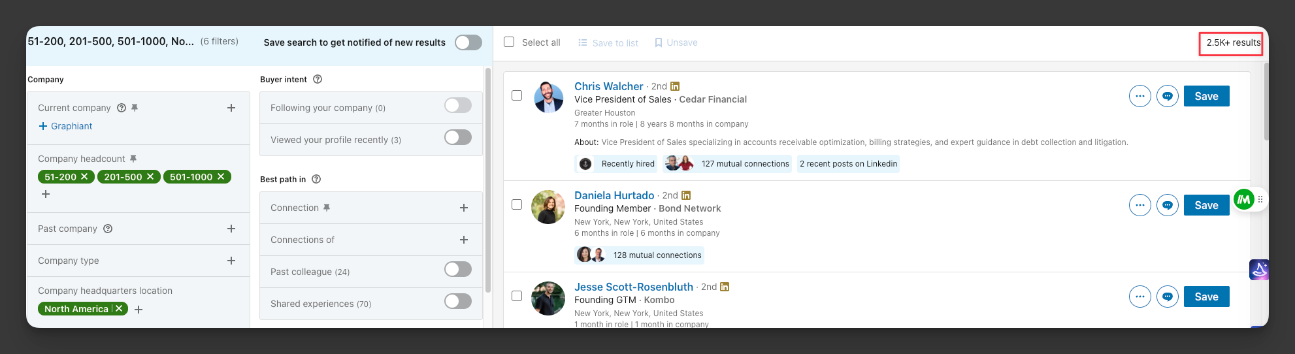View Daniela Hurtado's 128 mutual connections
Viewport: 1295px width, 354px height.
pos(640,255)
